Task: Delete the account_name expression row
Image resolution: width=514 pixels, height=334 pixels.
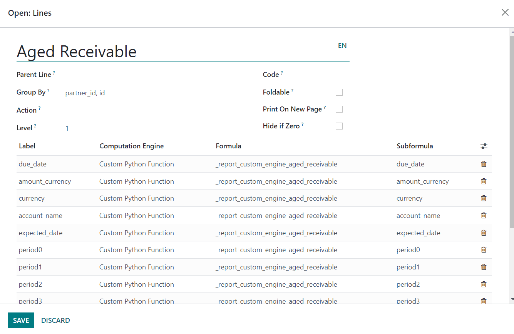Action: tap(484, 216)
